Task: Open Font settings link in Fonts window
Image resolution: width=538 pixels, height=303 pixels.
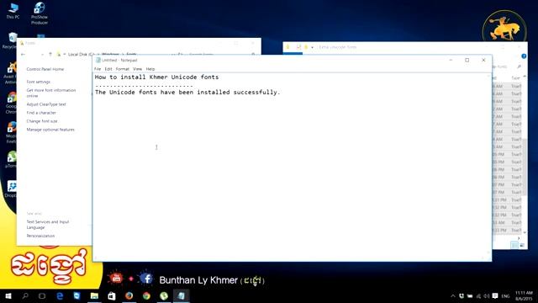Action: [x=39, y=82]
